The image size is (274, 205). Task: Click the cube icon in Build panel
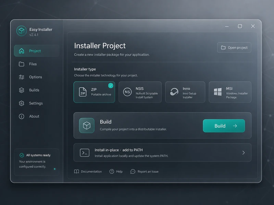coord(87,125)
